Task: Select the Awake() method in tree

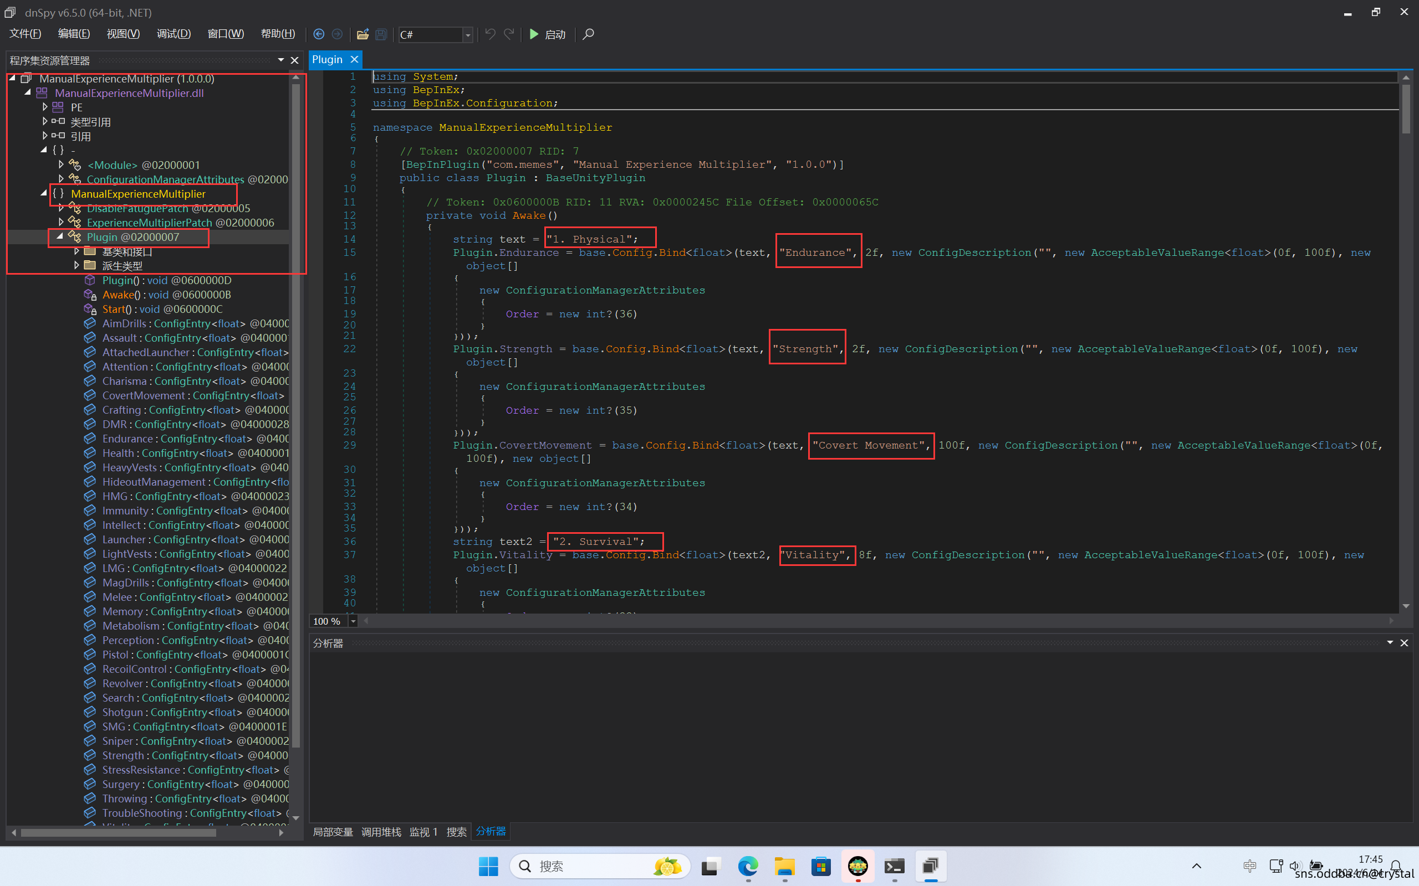Action: (x=121, y=295)
